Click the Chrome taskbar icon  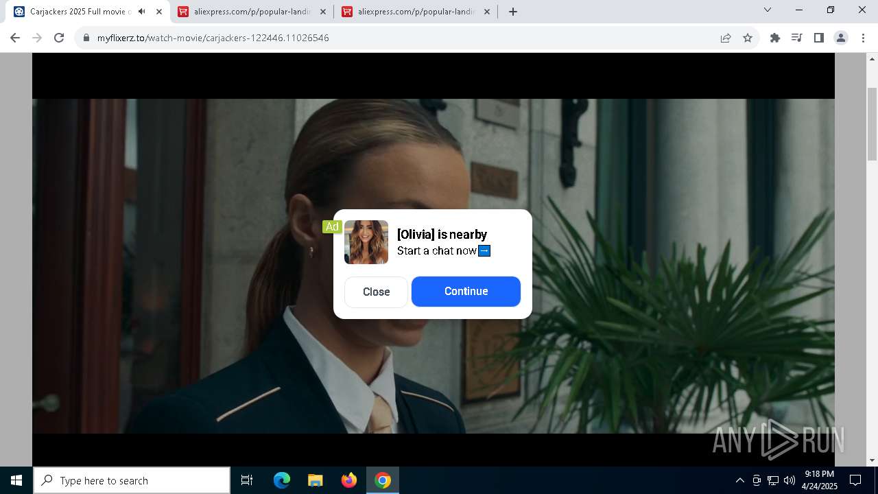(x=383, y=480)
